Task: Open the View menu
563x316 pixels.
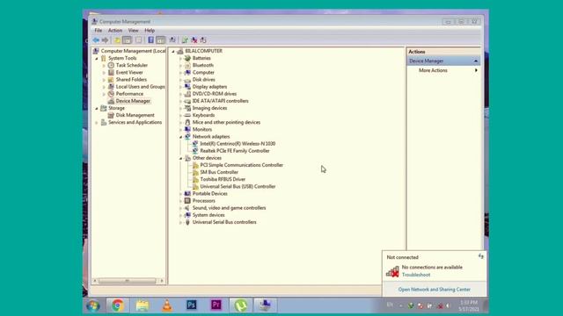Action: (133, 31)
